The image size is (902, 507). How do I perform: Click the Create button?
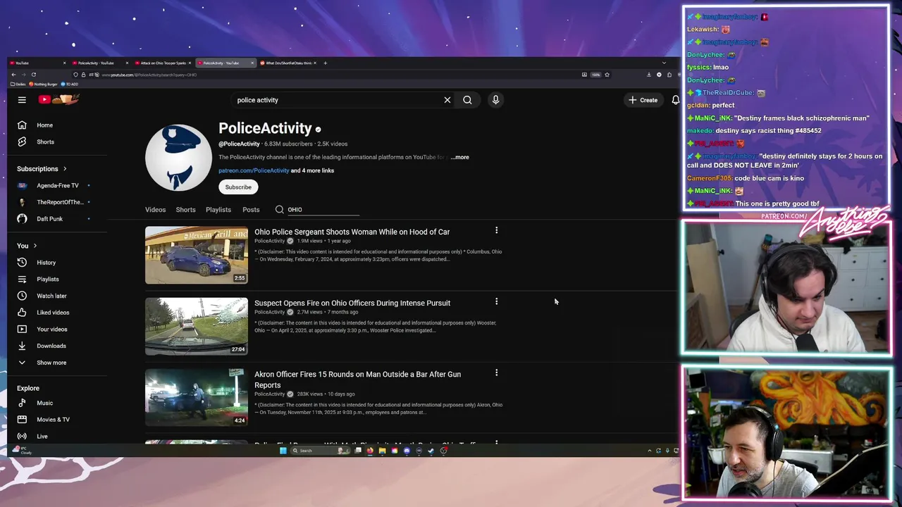[643, 100]
